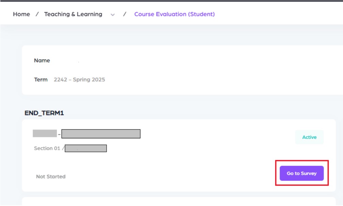Click the slash before Course Evaluation (Student)
This screenshot has width=343, height=206.
coord(125,14)
